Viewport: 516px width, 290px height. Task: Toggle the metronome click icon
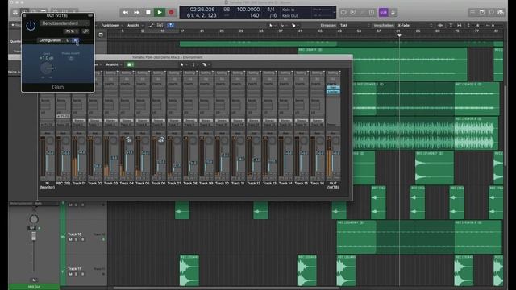click(393, 13)
